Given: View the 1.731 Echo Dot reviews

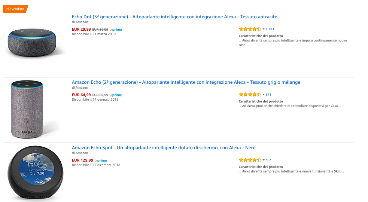Looking at the screenshot, I should (270, 29).
